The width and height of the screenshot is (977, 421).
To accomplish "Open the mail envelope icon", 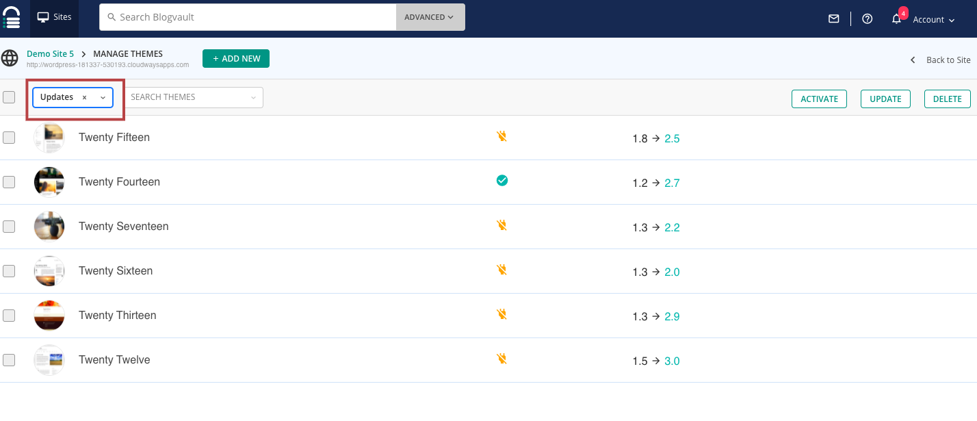I will click(x=833, y=19).
